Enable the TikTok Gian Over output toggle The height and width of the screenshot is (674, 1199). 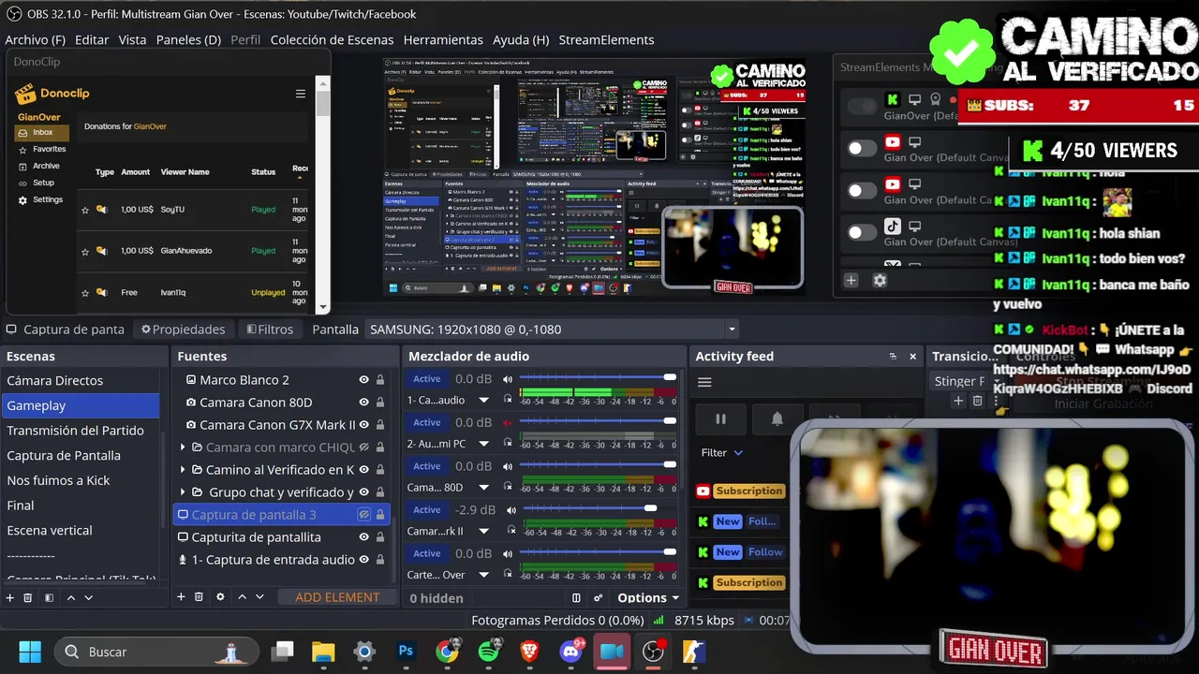tap(862, 232)
